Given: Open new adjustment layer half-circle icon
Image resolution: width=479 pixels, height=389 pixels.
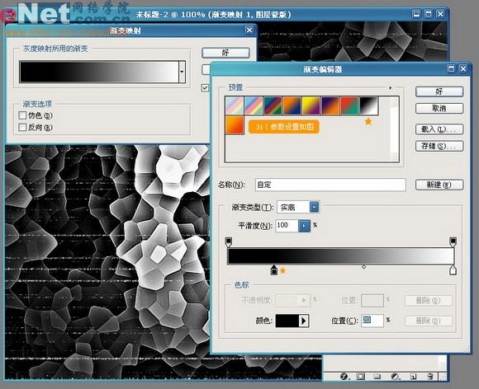Looking at the screenshot, I should point(395,377).
